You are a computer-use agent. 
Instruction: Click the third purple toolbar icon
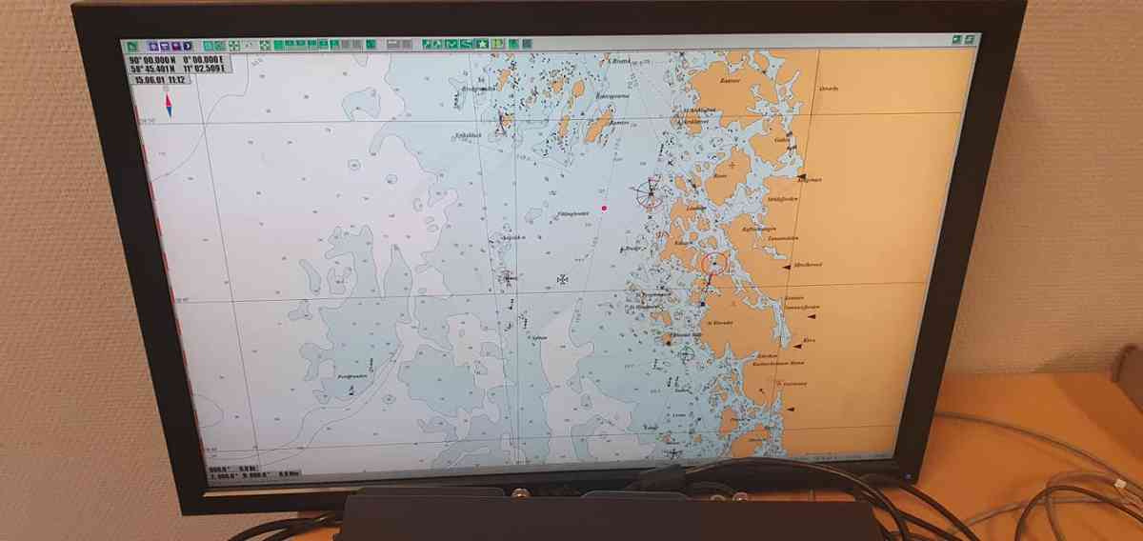pyautogui.click(x=175, y=45)
